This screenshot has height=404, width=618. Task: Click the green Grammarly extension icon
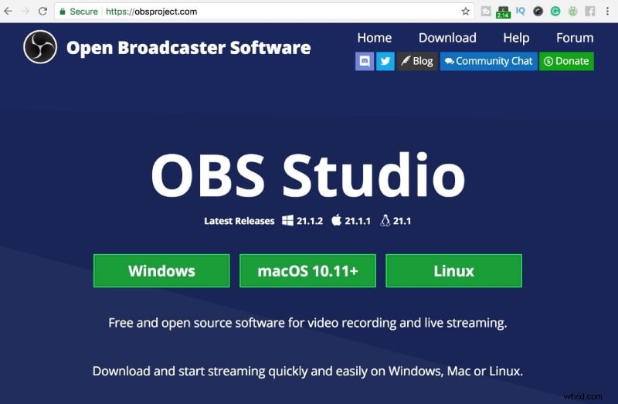pyautogui.click(x=555, y=12)
